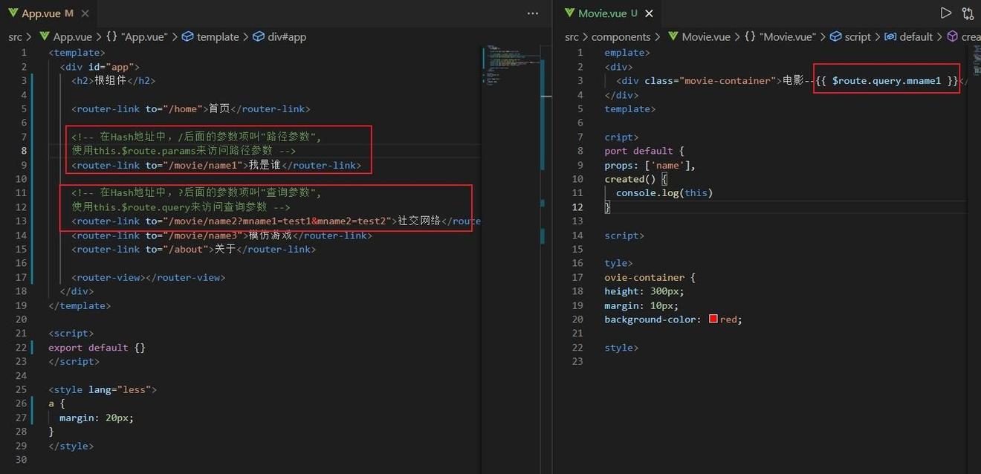Click the Run play icon in Movie.vue editor

point(945,13)
